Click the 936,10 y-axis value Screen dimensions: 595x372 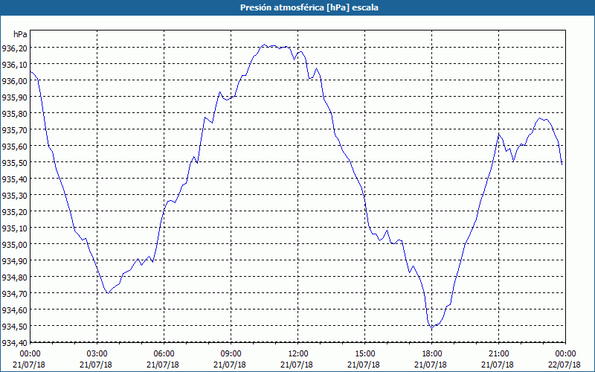[15, 65]
